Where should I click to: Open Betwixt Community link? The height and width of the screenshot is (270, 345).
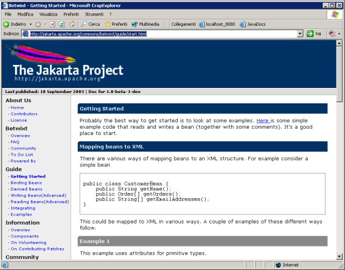24,148
